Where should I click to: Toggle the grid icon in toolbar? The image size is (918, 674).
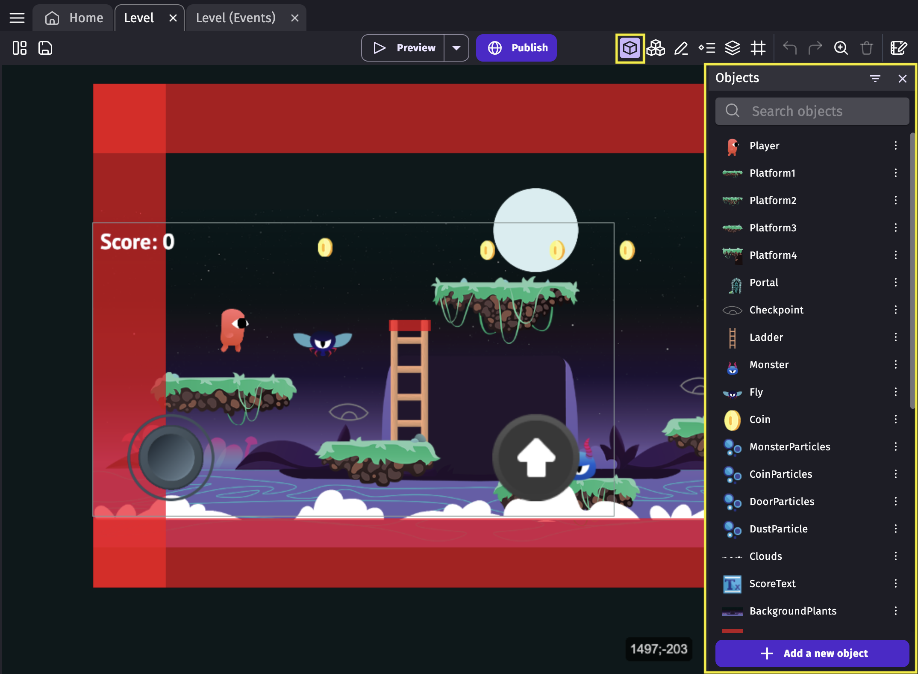point(758,48)
